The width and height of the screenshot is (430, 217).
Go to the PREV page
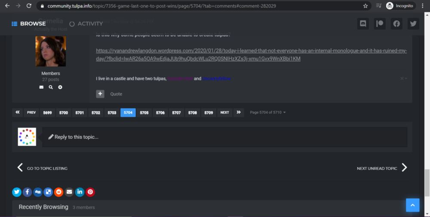click(x=31, y=112)
